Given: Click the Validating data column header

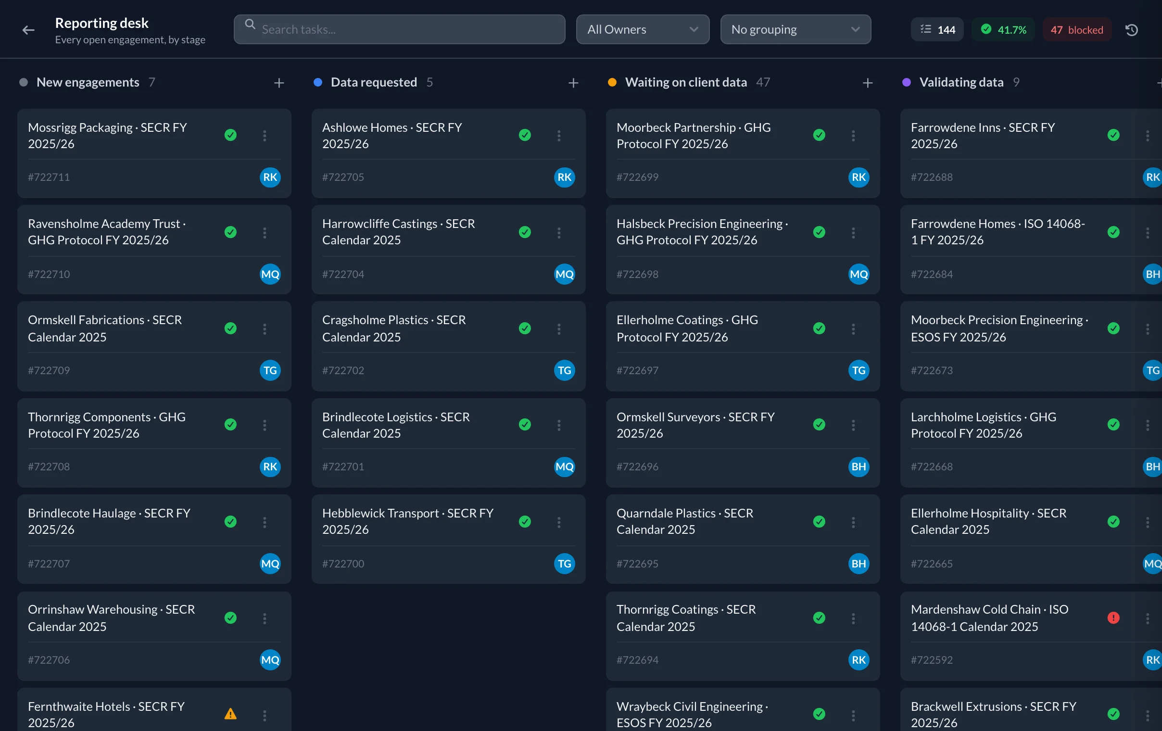Looking at the screenshot, I should click(961, 83).
